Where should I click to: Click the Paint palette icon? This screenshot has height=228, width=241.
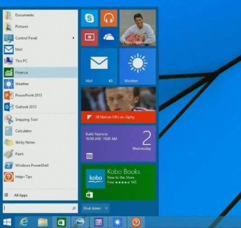pyautogui.click(x=9, y=154)
